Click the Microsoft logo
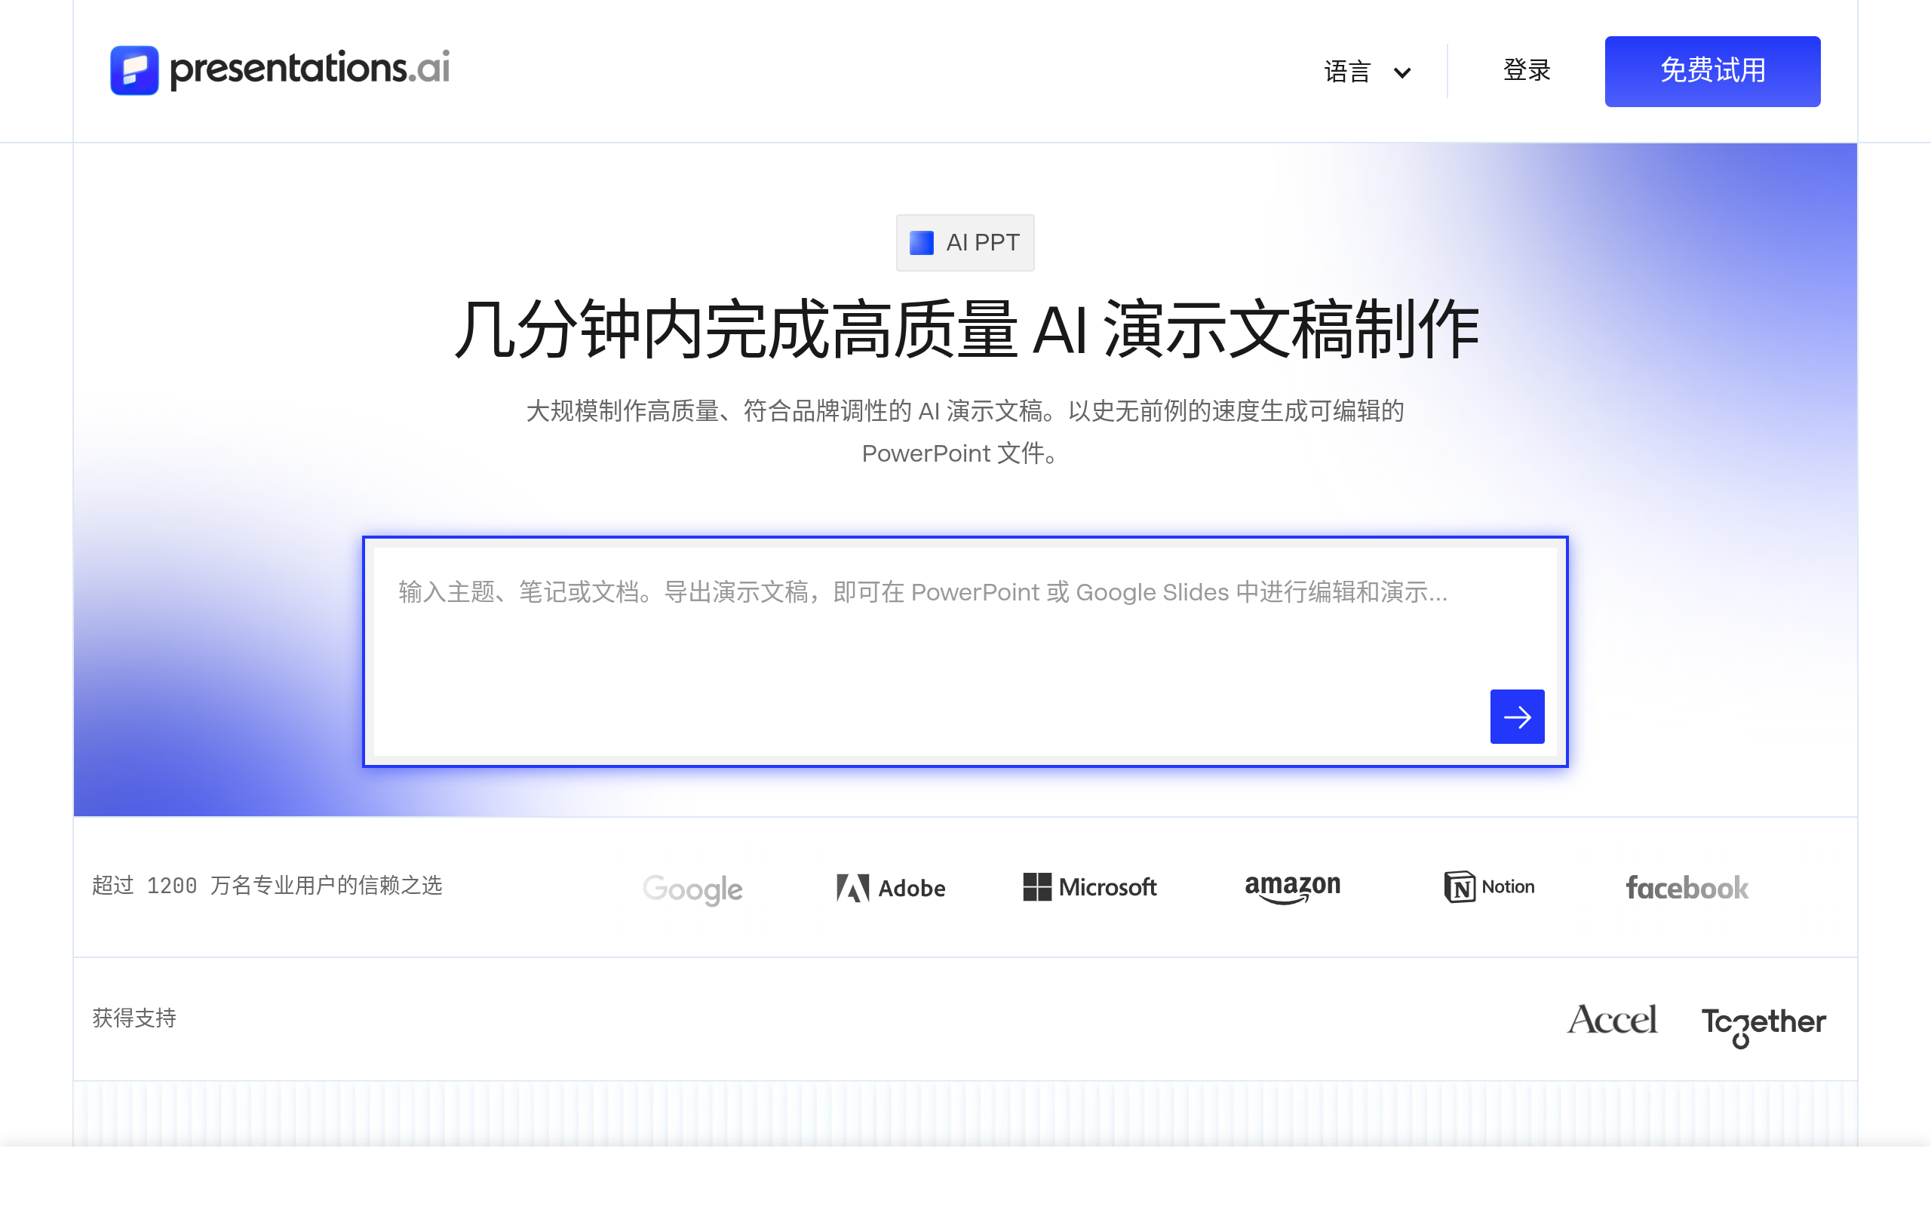Screen dimensions: 1931x1207 click(x=1089, y=887)
